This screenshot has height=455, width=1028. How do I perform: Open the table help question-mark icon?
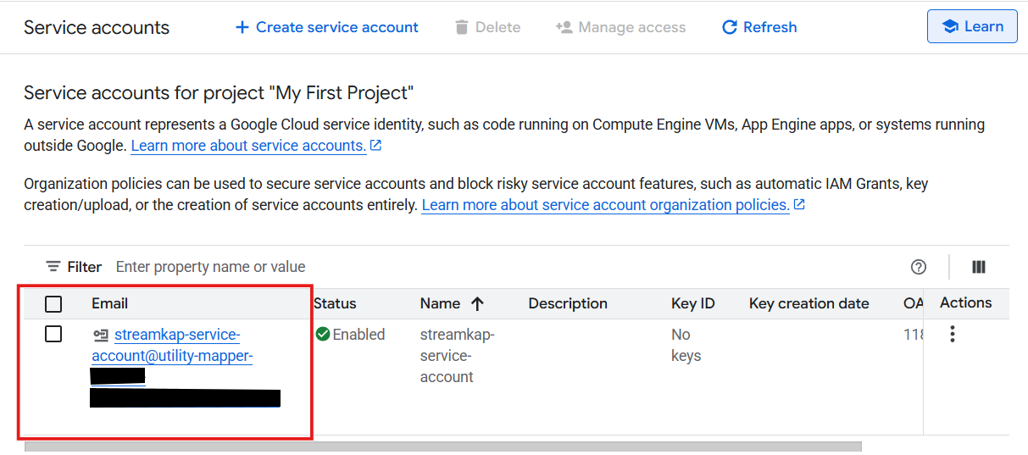(918, 267)
